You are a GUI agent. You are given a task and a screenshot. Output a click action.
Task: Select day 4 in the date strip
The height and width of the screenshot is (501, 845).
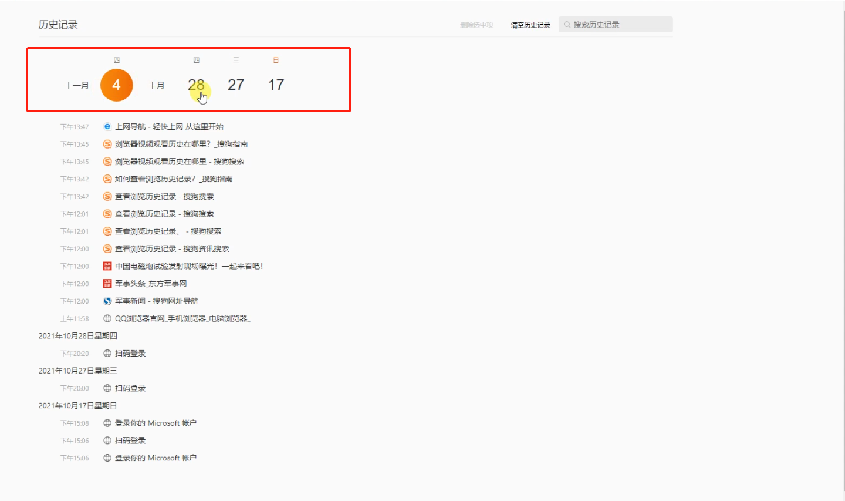click(117, 85)
